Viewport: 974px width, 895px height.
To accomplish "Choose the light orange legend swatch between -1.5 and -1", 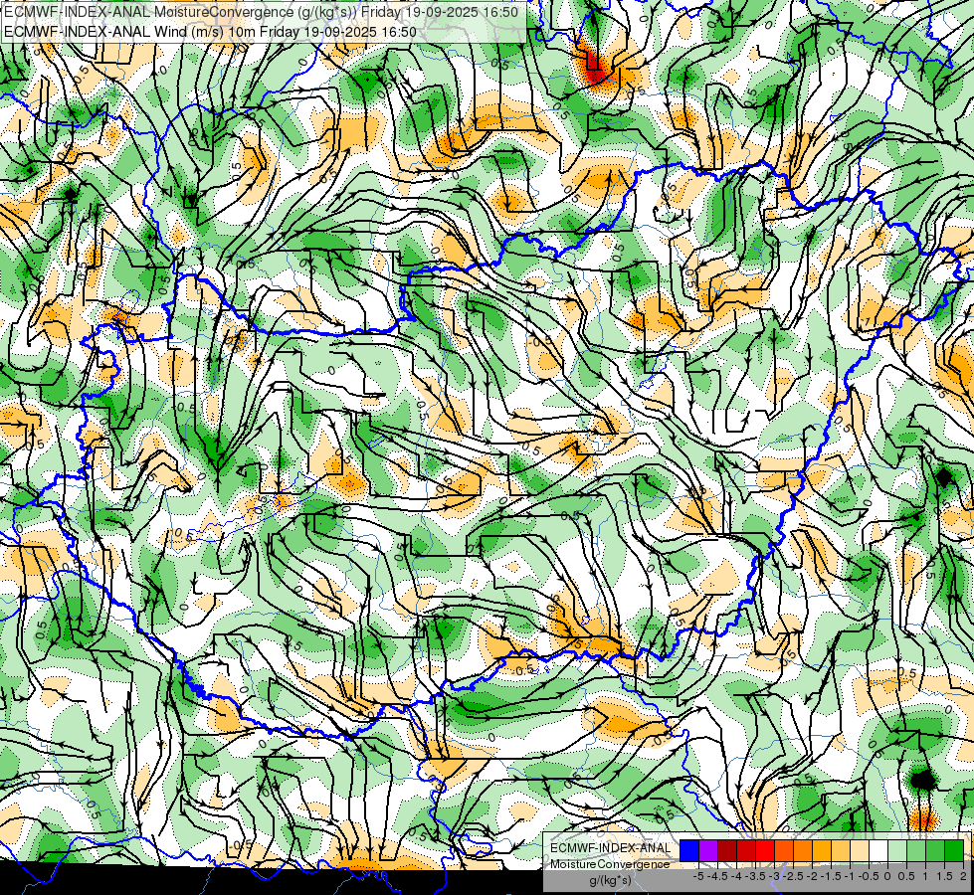I will pyautogui.click(x=841, y=851).
